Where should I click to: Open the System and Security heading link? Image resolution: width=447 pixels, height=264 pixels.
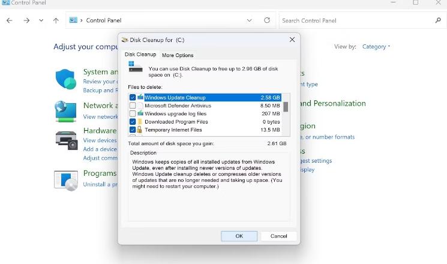coord(100,72)
